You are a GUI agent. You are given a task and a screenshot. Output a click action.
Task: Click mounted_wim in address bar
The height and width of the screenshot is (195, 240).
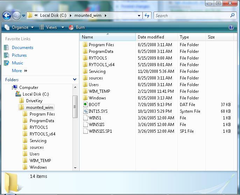click(88, 15)
